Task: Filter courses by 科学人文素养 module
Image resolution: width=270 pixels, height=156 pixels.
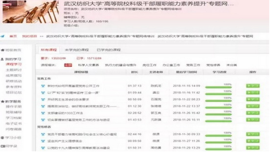Action: pyautogui.click(x=89, y=65)
